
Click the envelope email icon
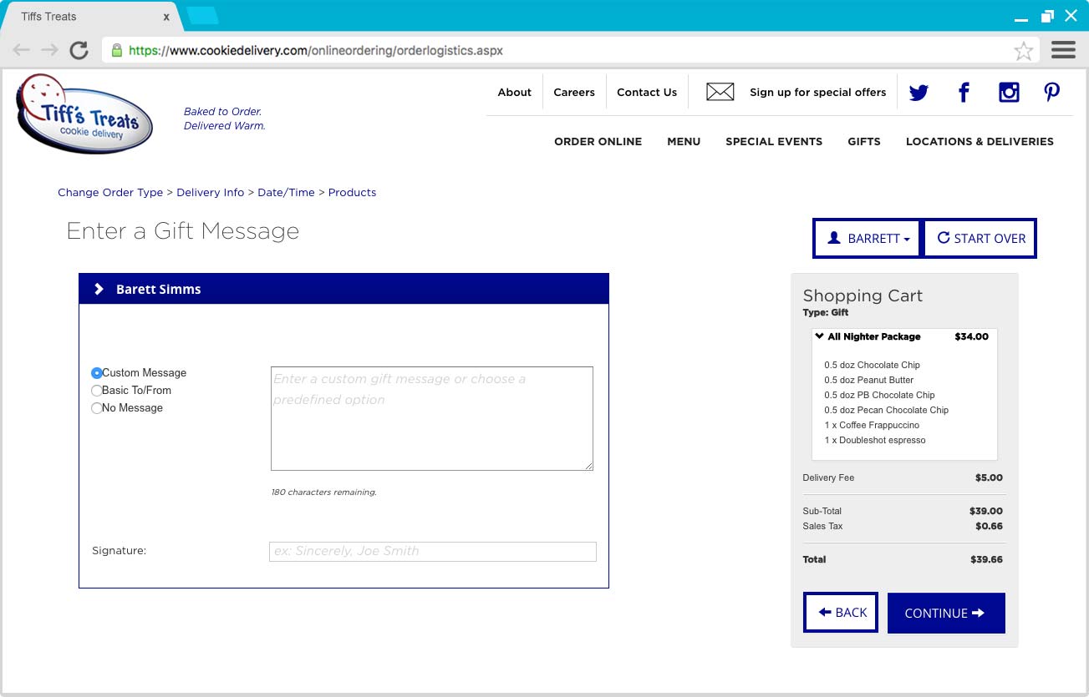720,92
